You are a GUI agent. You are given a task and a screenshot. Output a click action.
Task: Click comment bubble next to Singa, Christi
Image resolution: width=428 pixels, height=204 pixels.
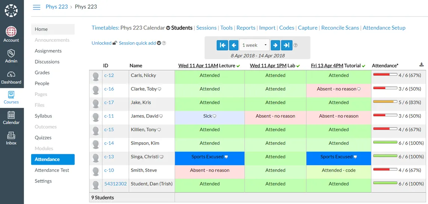pos(161,157)
